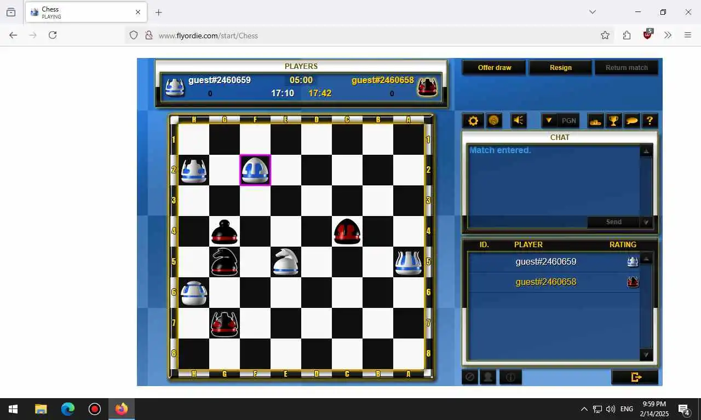The image size is (701, 420).
Task: Click the ignore player icon below list
Action: (469, 377)
